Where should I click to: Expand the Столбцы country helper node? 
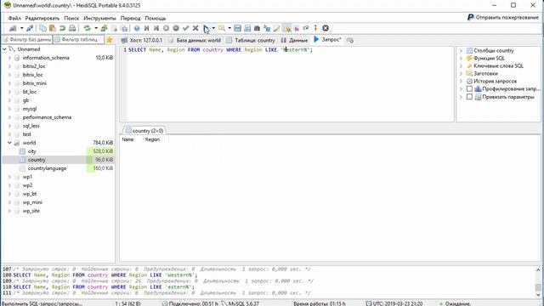[461, 51]
